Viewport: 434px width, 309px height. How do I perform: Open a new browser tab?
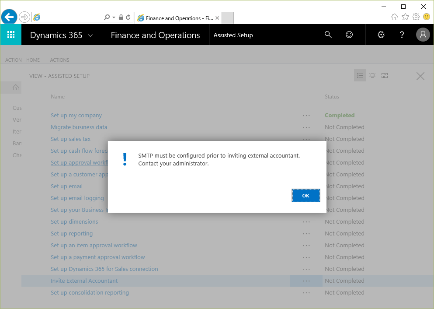click(x=228, y=18)
